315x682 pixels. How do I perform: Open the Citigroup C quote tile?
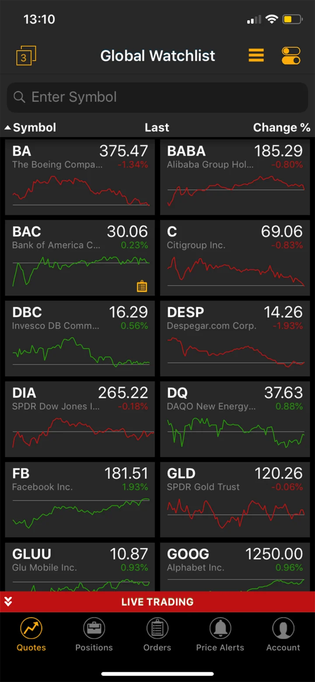click(x=235, y=258)
